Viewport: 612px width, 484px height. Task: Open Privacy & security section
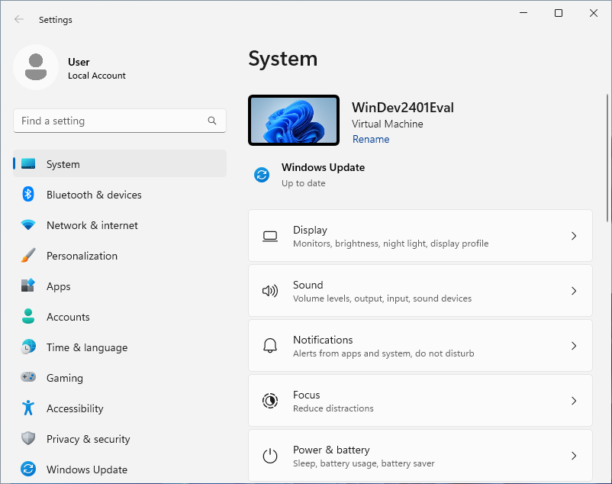click(x=120, y=439)
